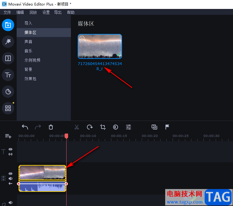Open the transition wizard icon

(154, 127)
